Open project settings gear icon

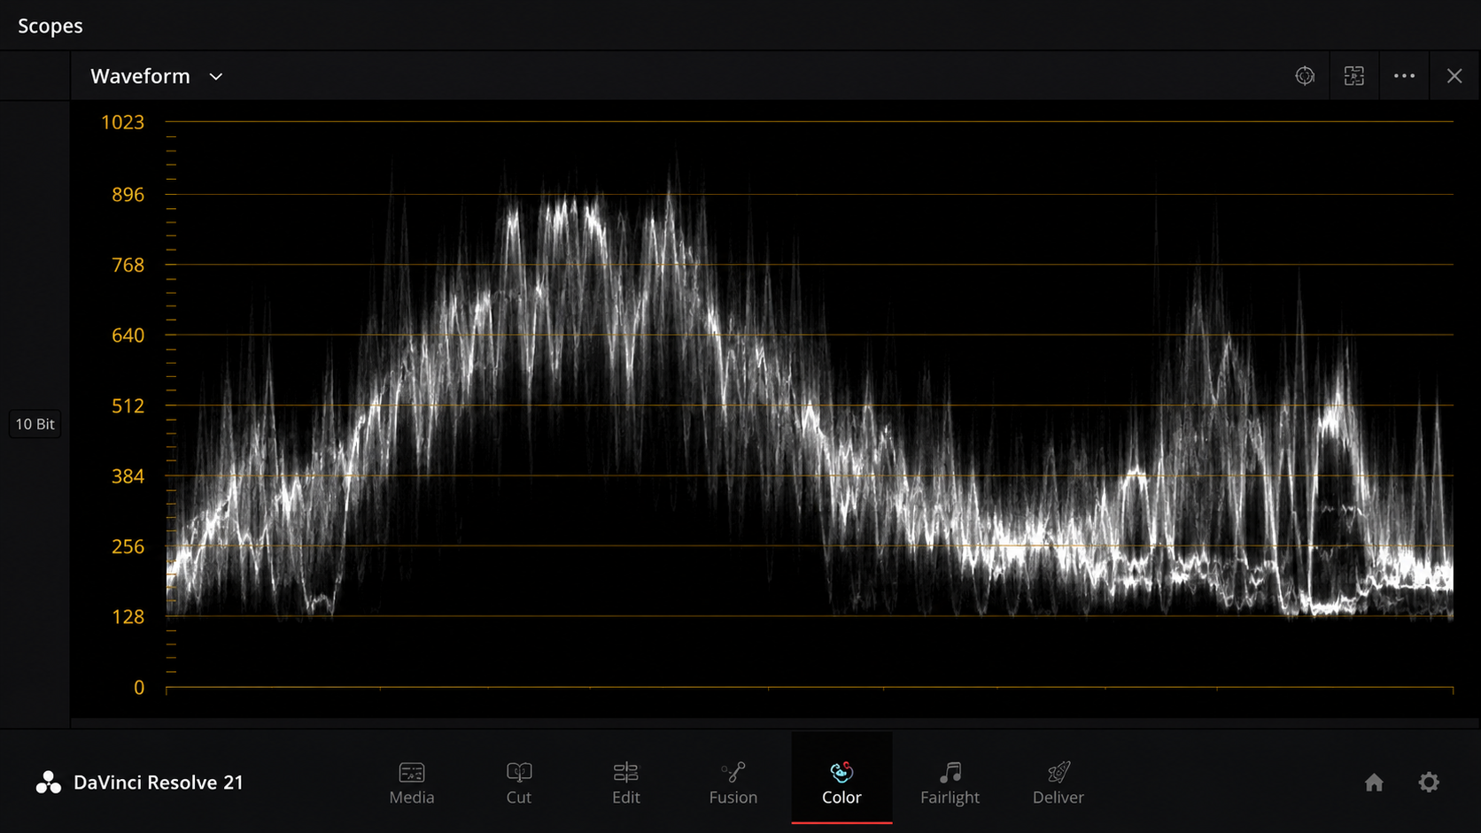click(x=1429, y=783)
